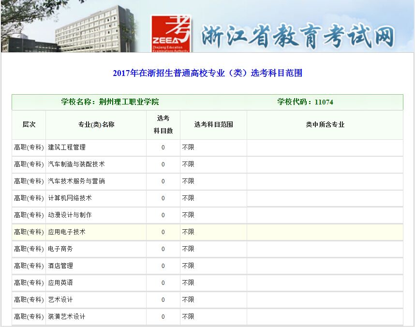
Task: Click the 专业(类)名称 column header
Action: 96,124
